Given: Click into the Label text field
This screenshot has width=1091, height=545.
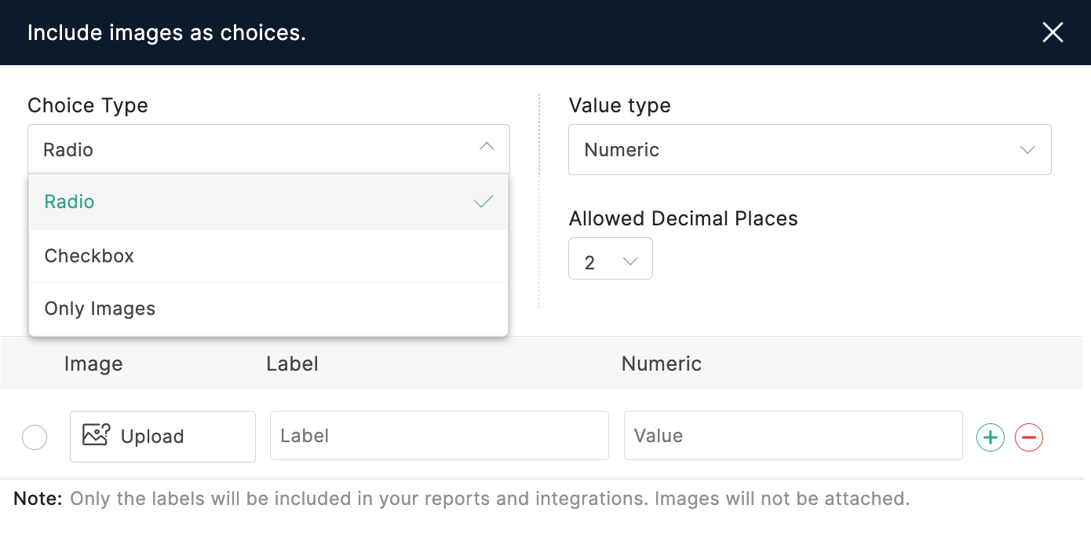Looking at the screenshot, I should pyautogui.click(x=439, y=436).
